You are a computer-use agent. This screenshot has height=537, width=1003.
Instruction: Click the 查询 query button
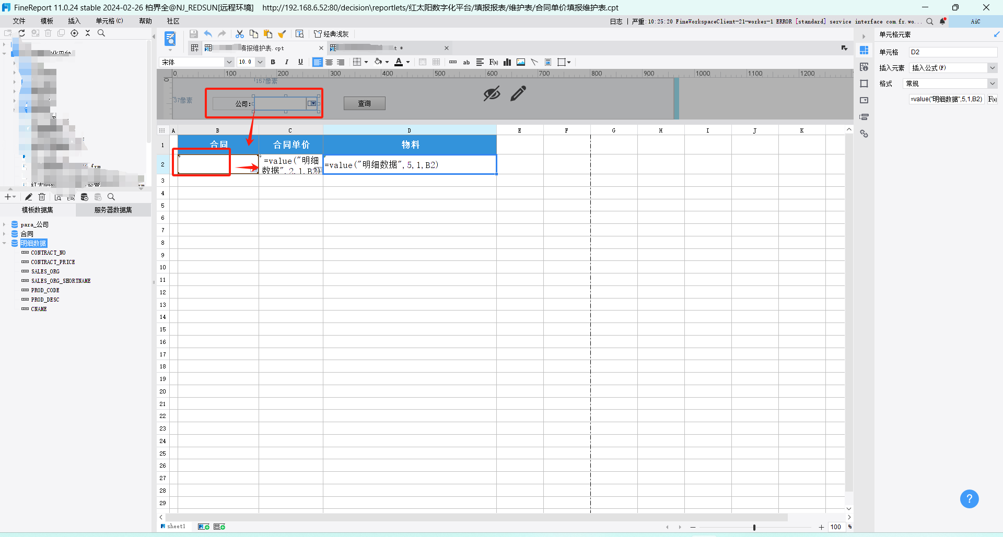(x=365, y=103)
